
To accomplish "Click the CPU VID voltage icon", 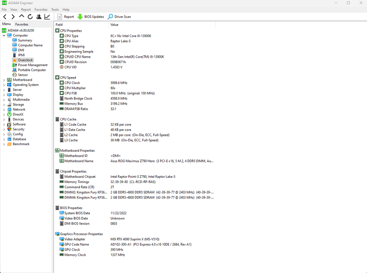I will click(62, 67).
